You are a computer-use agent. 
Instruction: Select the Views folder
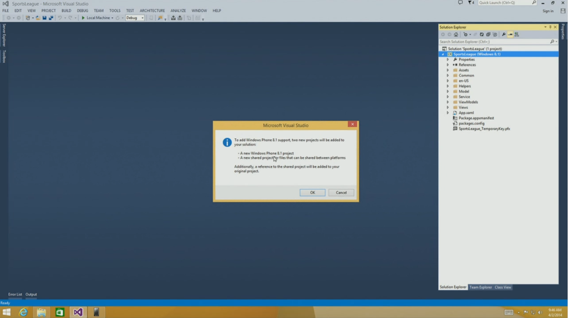[463, 107]
